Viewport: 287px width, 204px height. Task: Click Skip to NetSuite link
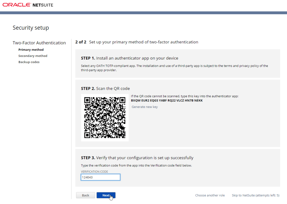tap(256, 195)
